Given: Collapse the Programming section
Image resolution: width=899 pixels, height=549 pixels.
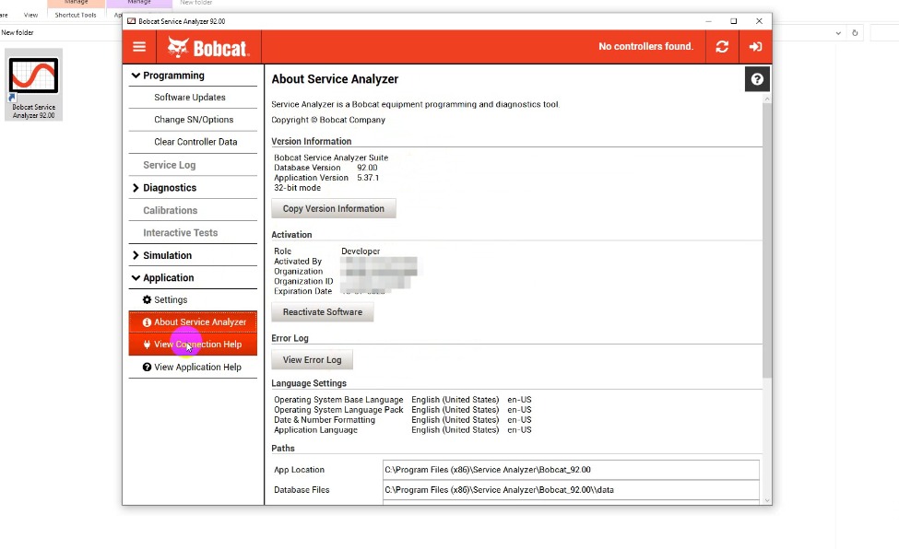Looking at the screenshot, I should 136,75.
